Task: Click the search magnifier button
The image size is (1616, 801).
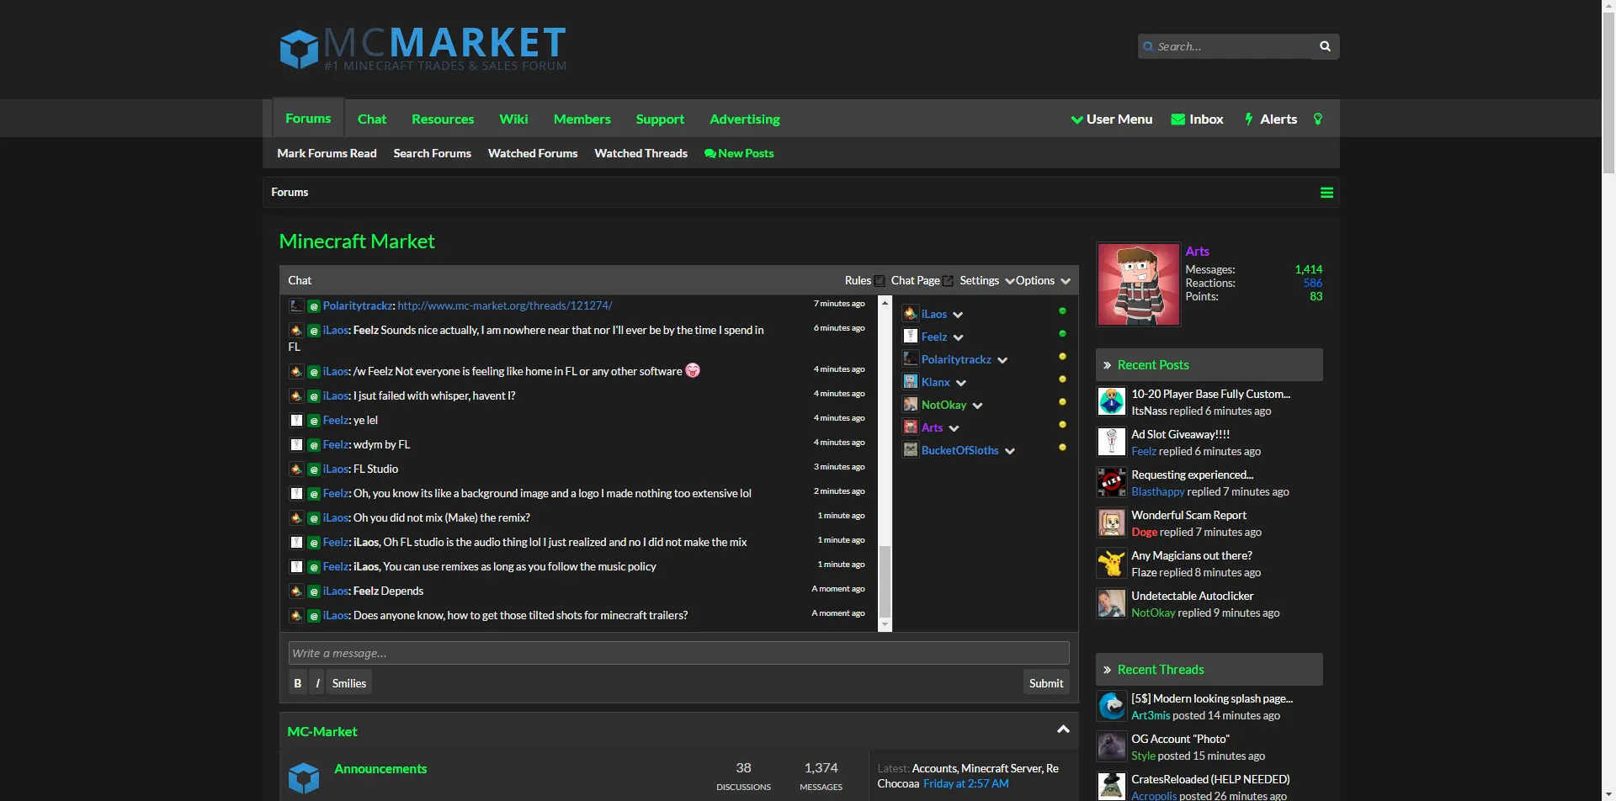Action: coord(1325,46)
